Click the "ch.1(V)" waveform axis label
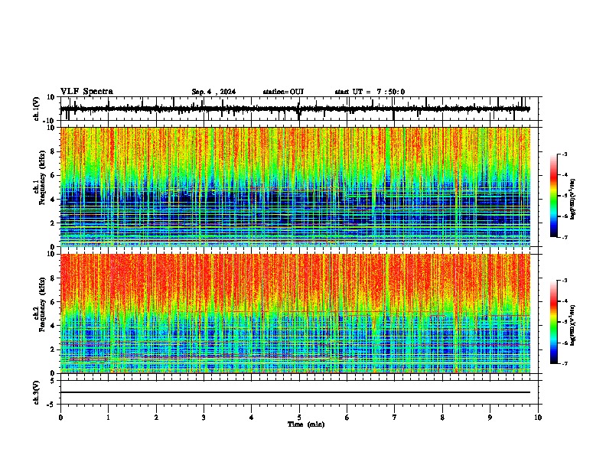 tap(37, 109)
